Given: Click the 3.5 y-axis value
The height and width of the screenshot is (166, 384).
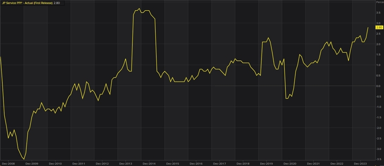Looking at the screenshot, I should pos(378,13).
